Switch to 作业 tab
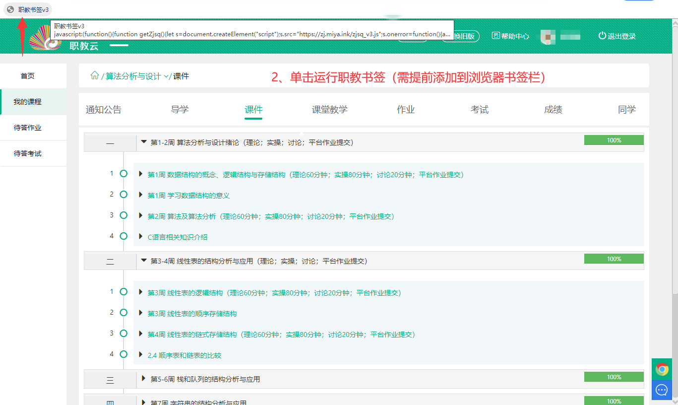This screenshot has height=405, width=678. 406,110
